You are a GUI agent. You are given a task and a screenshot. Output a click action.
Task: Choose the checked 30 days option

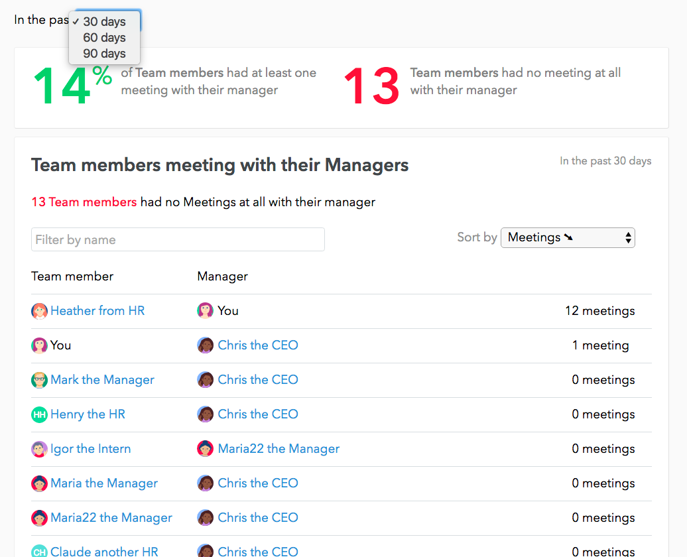pos(104,21)
